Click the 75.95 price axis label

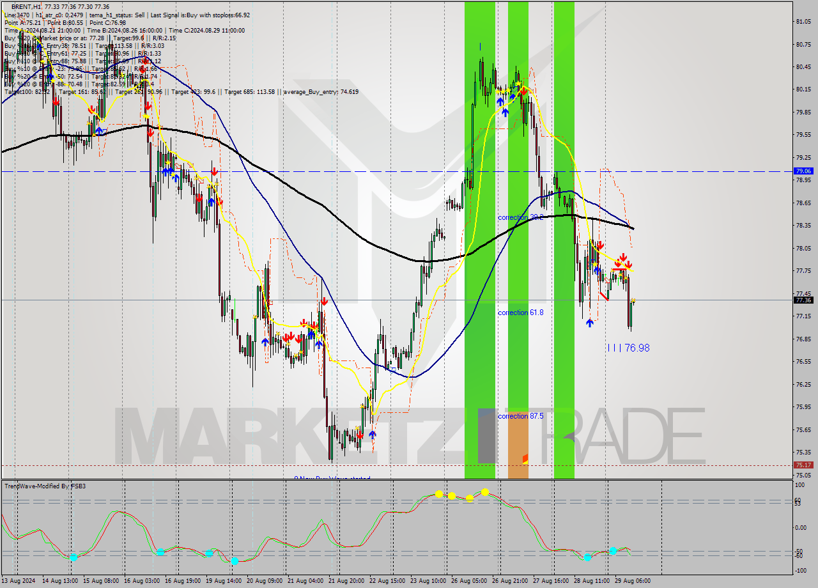coord(803,406)
